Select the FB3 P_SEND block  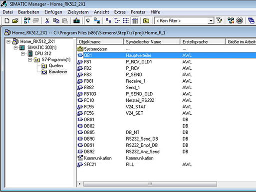[x=167, y=75]
